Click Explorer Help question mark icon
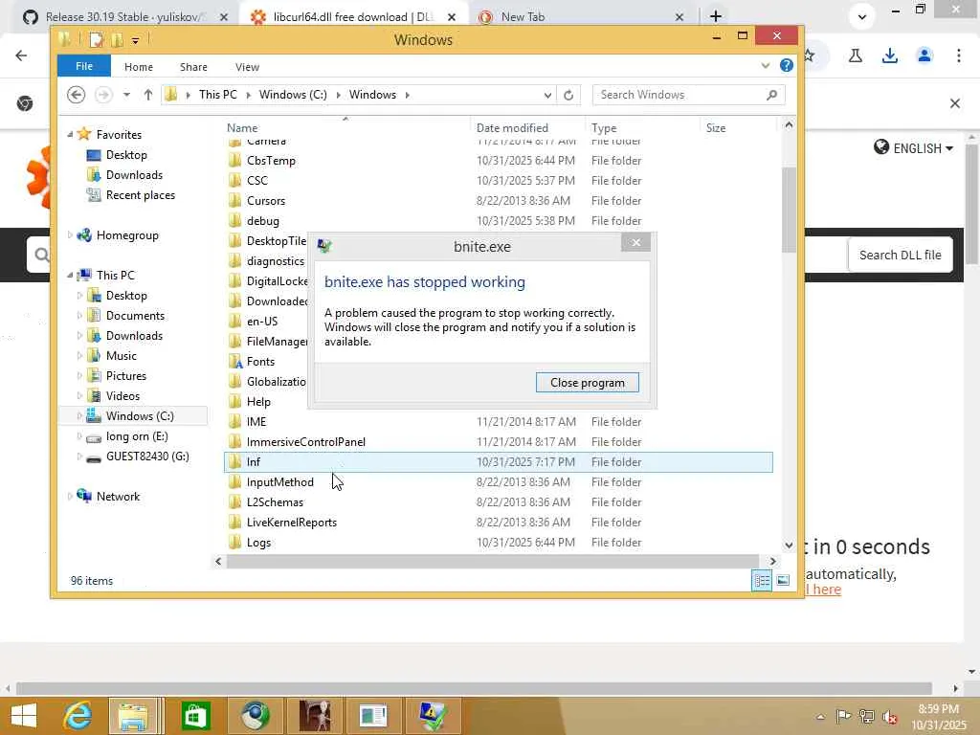980x735 pixels. pyautogui.click(x=787, y=66)
